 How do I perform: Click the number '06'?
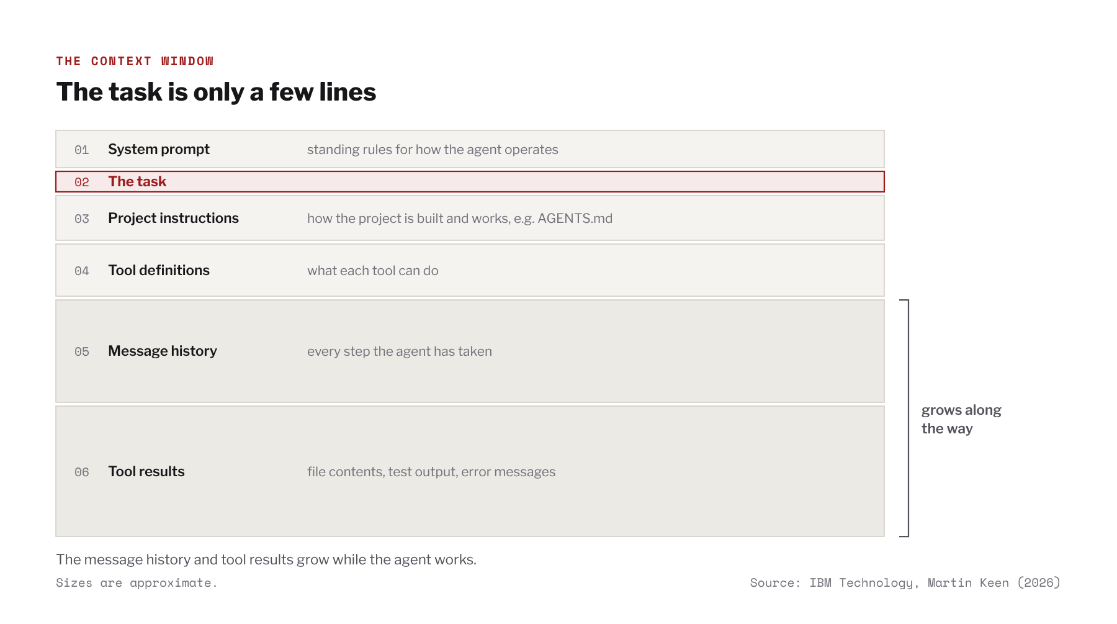coord(82,472)
